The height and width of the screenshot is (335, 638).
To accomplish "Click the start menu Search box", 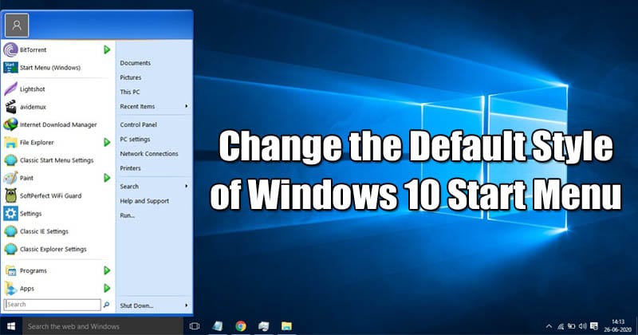I will tap(52, 305).
